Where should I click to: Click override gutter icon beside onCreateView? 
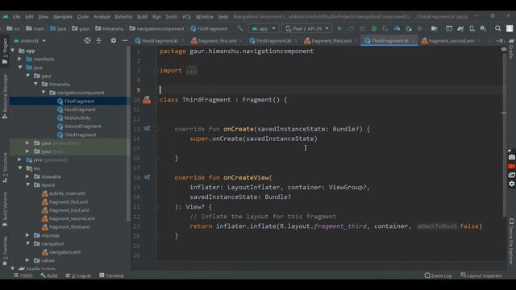(x=147, y=177)
